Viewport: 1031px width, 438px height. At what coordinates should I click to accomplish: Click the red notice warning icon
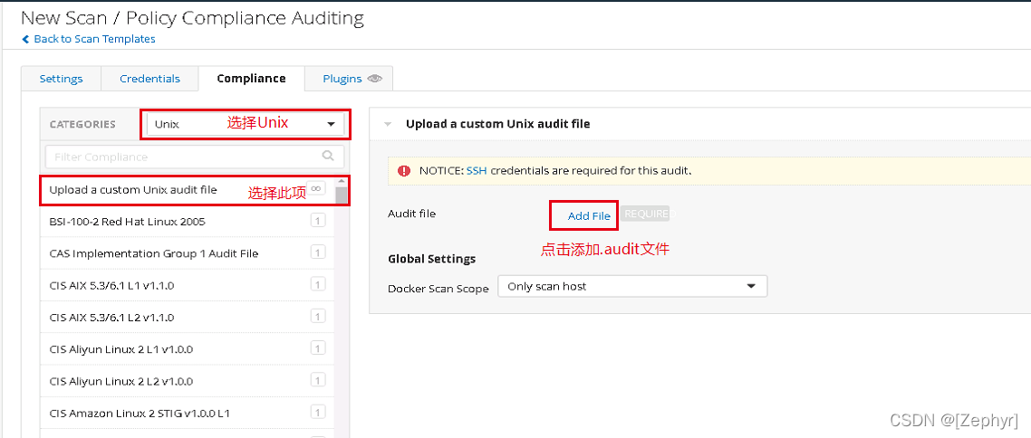point(404,170)
